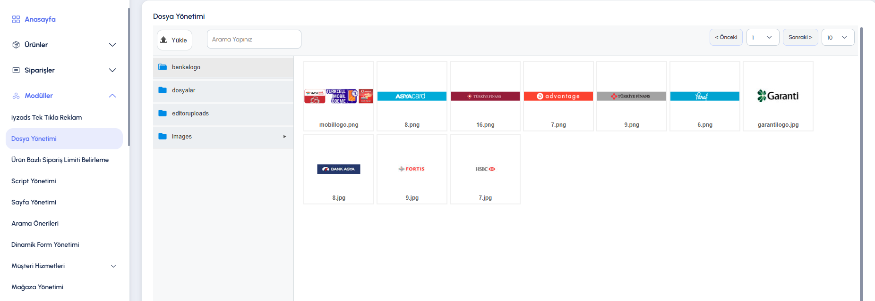Open Script Yönetimi

coord(34,181)
